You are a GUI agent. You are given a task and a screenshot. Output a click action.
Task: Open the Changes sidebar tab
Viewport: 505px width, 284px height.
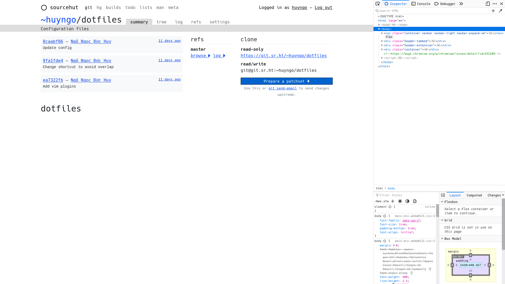[494, 195]
